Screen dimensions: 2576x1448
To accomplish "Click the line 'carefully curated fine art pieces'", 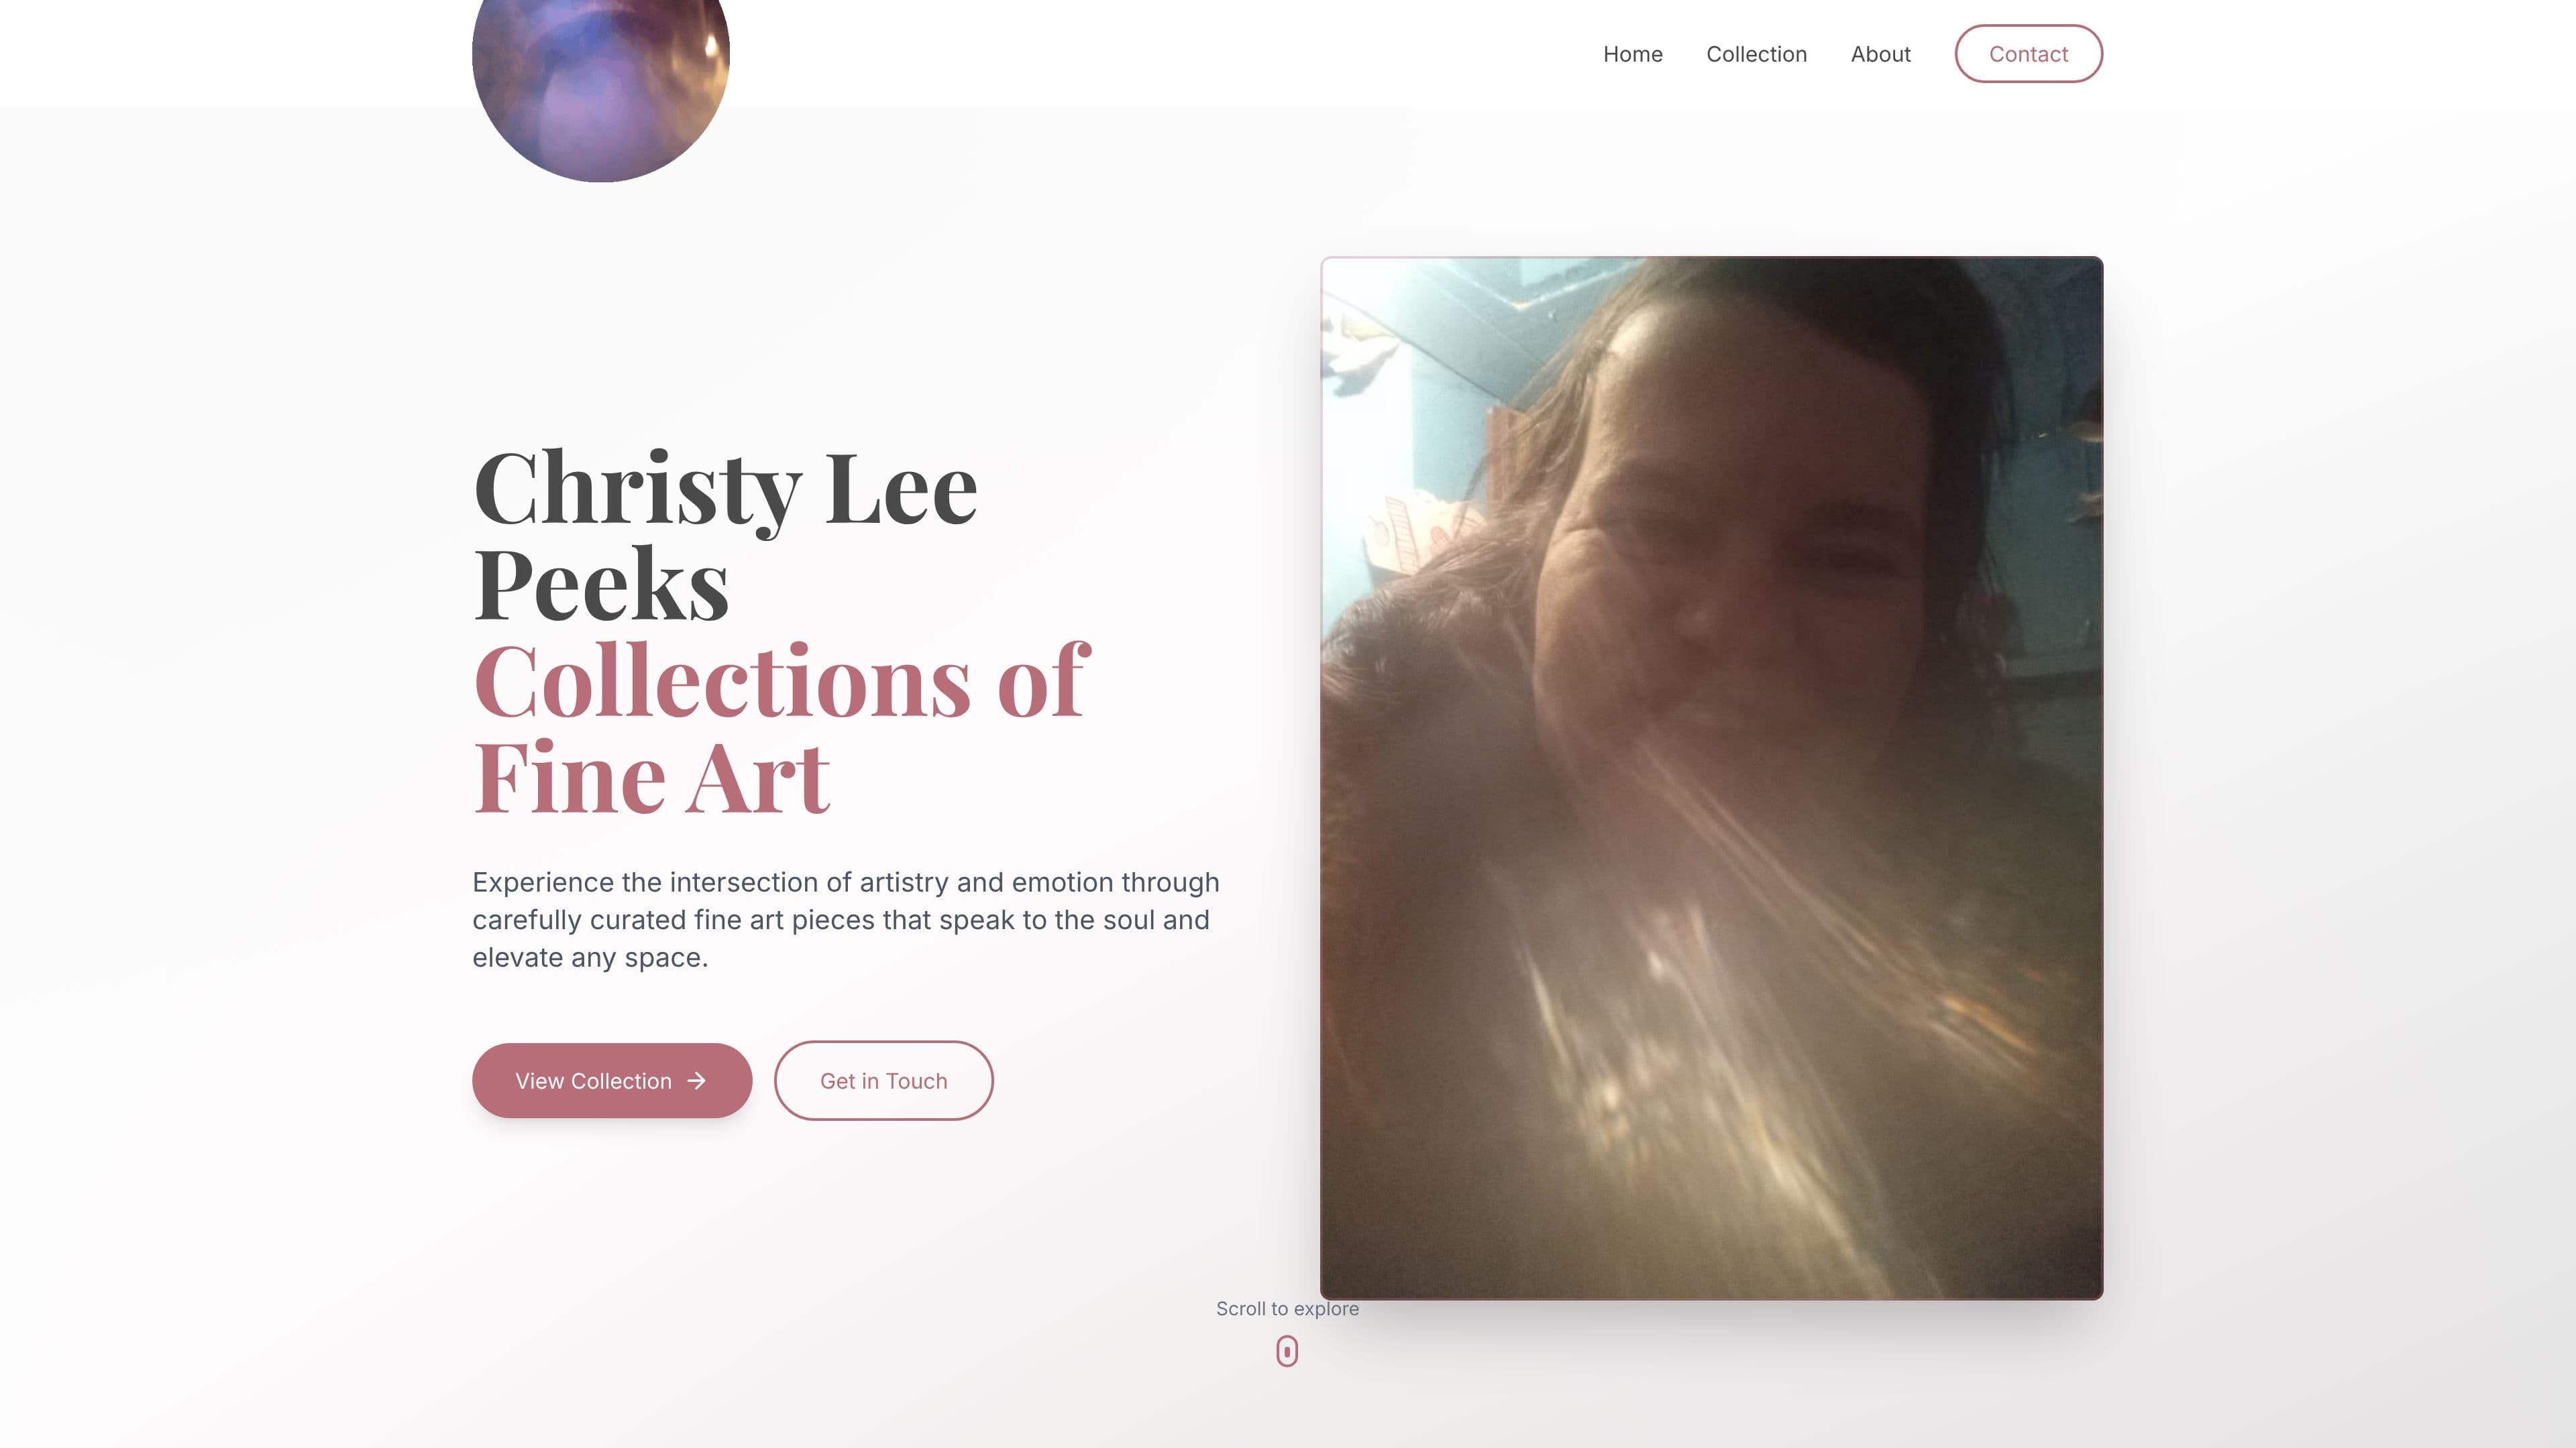I will [841, 919].
